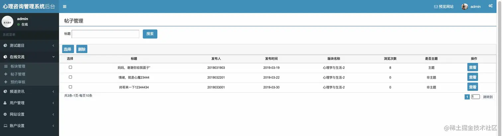Click the 版块名称 column header
Image resolution: width=502 pixels, height=136 pixels.
tap(334, 59)
